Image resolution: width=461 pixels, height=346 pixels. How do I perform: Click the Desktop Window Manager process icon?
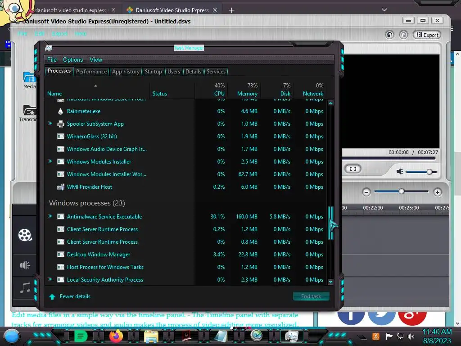click(x=61, y=255)
